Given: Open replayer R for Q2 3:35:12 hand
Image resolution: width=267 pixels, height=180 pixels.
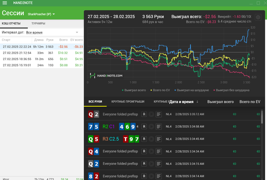Looking at the screenshot, I should click(144, 114).
